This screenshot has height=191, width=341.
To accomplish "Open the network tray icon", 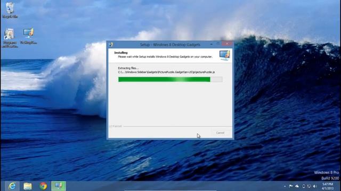I will (x=309, y=186).
